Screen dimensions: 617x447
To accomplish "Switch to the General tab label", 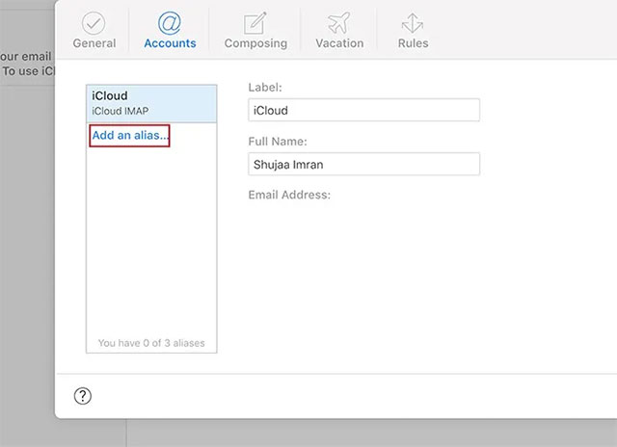I will pos(94,43).
